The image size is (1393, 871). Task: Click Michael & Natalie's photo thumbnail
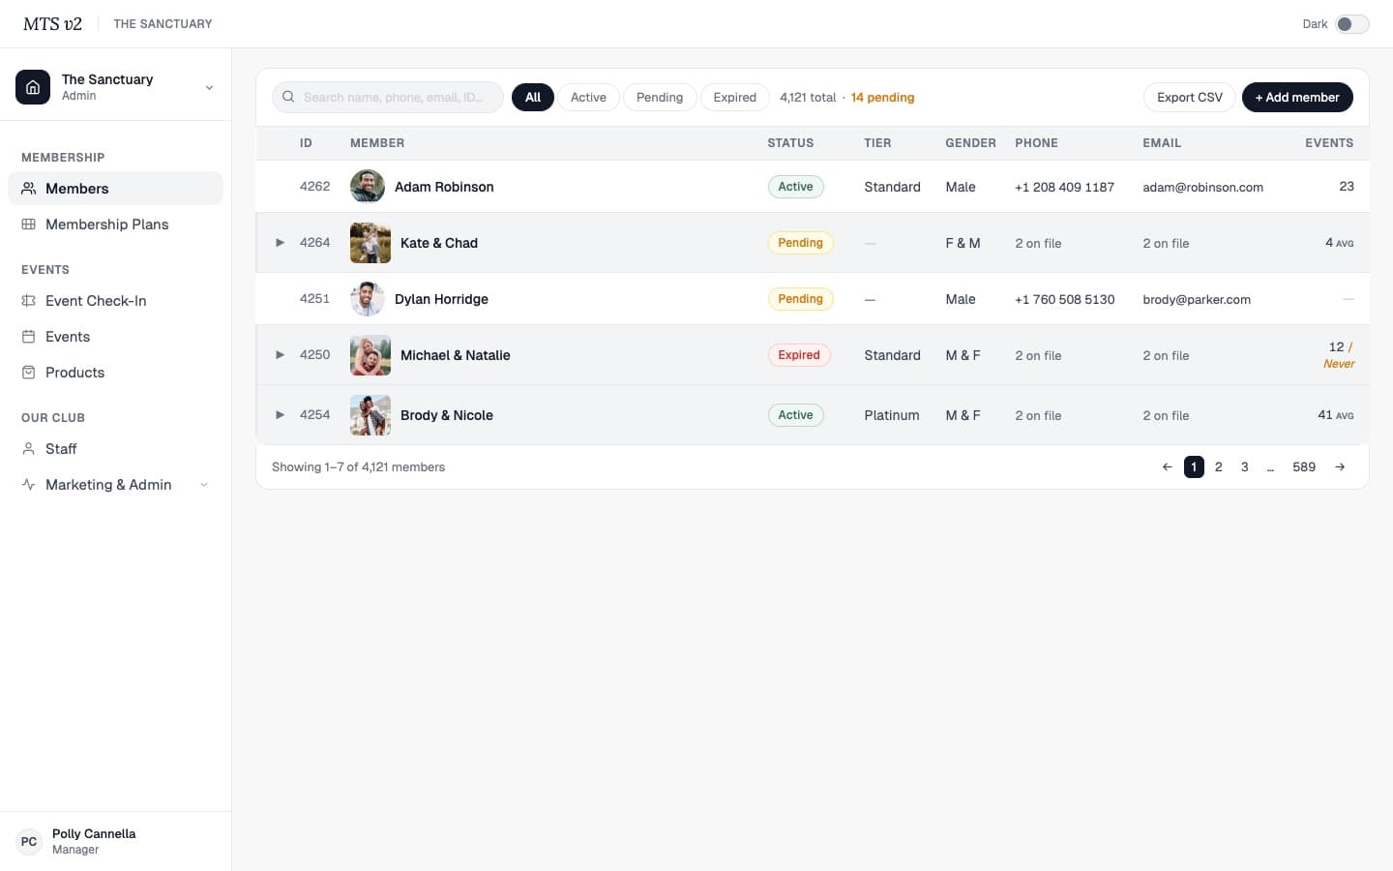pyautogui.click(x=370, y=355)
